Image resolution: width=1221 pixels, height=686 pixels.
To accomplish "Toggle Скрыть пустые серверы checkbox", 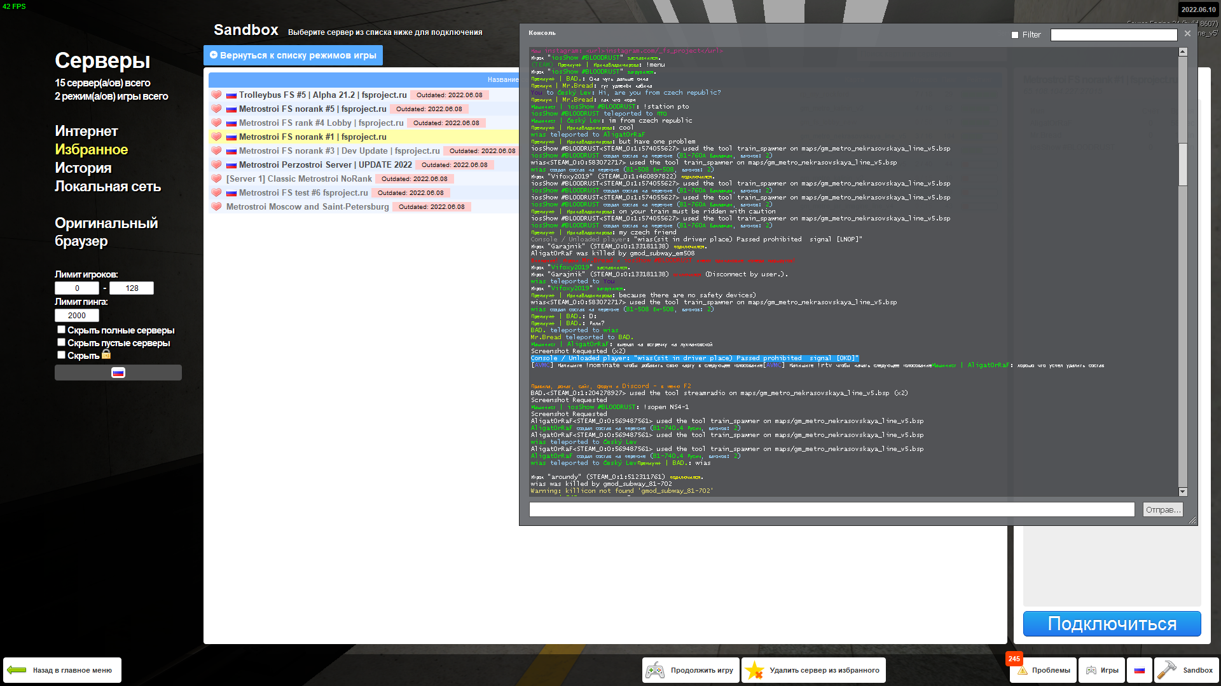I will pos(61,342).
